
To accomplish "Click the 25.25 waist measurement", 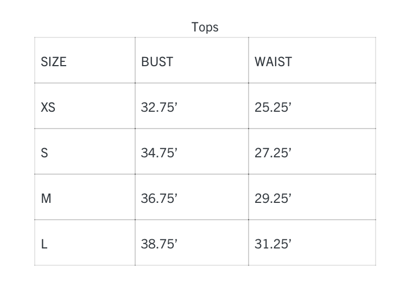I will tap(273, 107).
